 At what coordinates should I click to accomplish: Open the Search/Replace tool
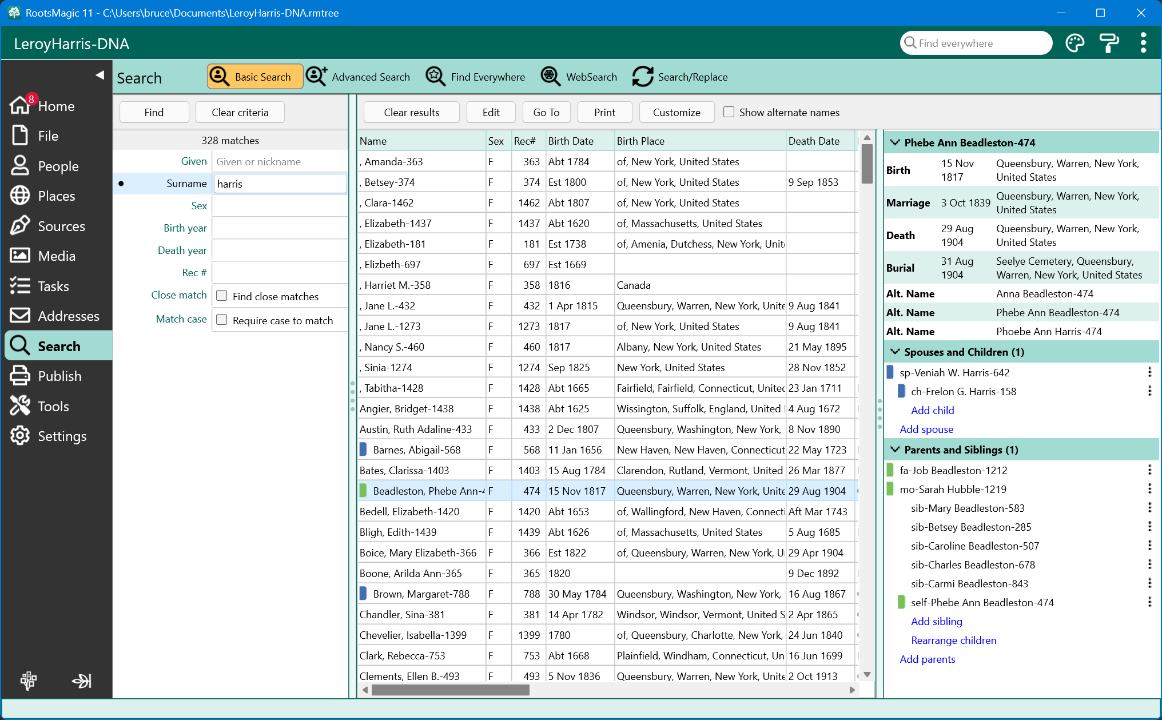click(680, 77)
